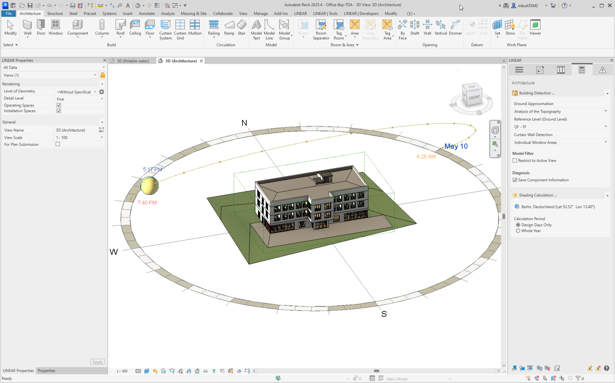The width and height of the screenshot is (615, 383).
Task: Open the Massing & Site ribbon tab
Action: [193, 13]
